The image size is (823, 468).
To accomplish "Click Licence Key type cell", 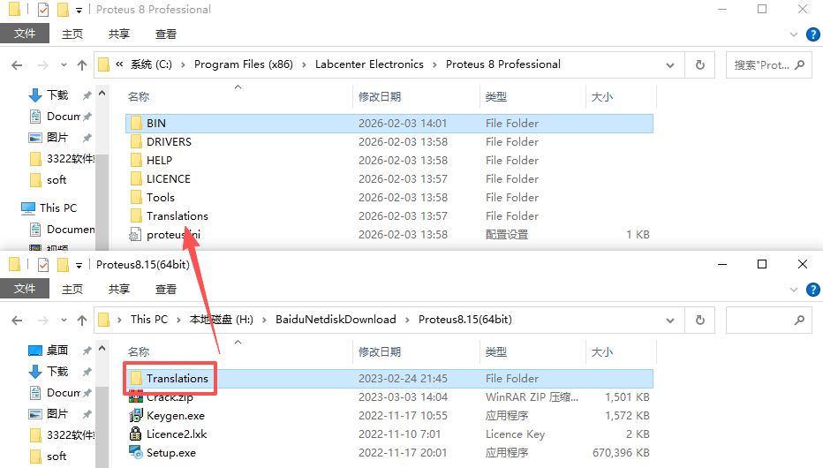I will tap(515, 434).
